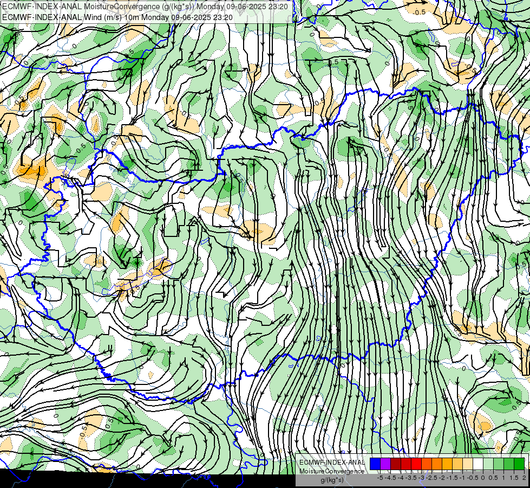Screen dimensions: 530x488
Task: Click the blue legend swatch below -5
Action: pyautogui.click(x=375, y=464)
